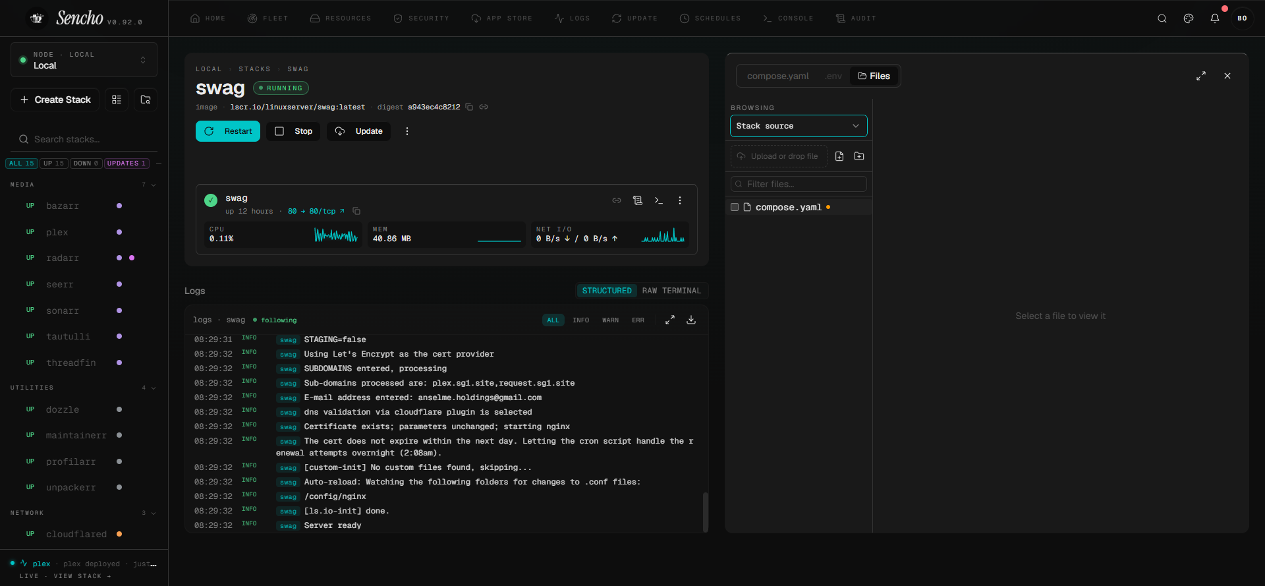
Task: Collapse the NETWORK stack group
Action: 154,513
